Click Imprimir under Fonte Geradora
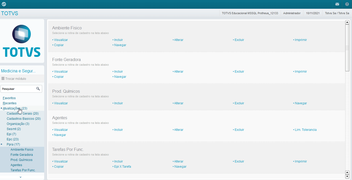352x180 pixels. coord(301,72)
